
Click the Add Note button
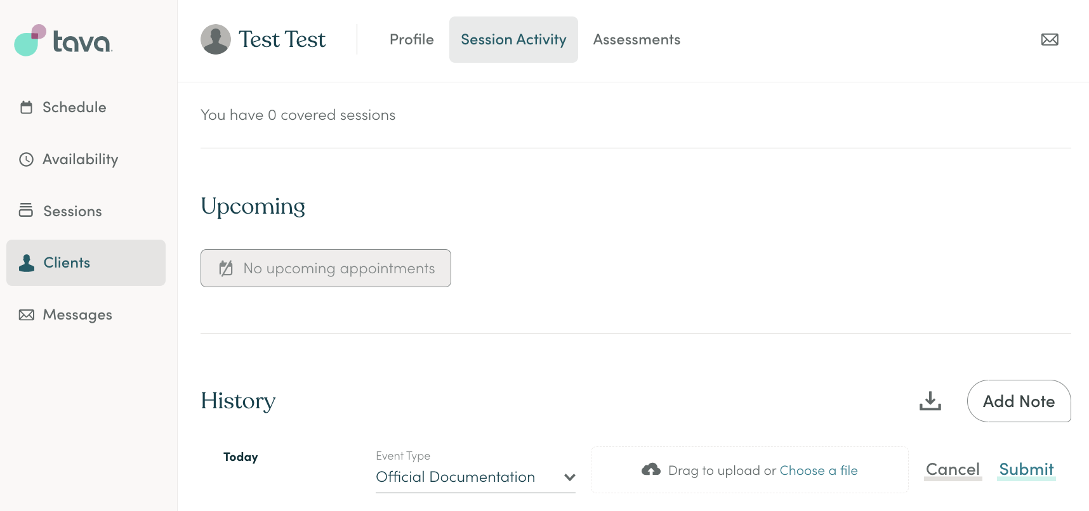tap(1019, 401)
